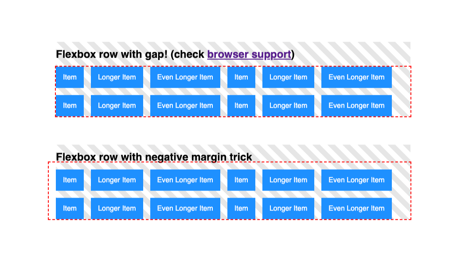
Task: Select first Item in negative margin section top row
Action: [x=70, y=180]
